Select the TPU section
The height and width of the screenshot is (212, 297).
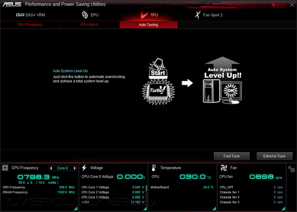149,15
